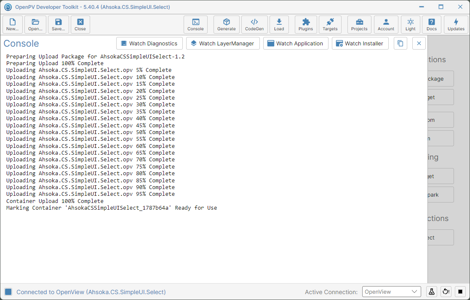Open a project file via Open

[x=35, y=24]
